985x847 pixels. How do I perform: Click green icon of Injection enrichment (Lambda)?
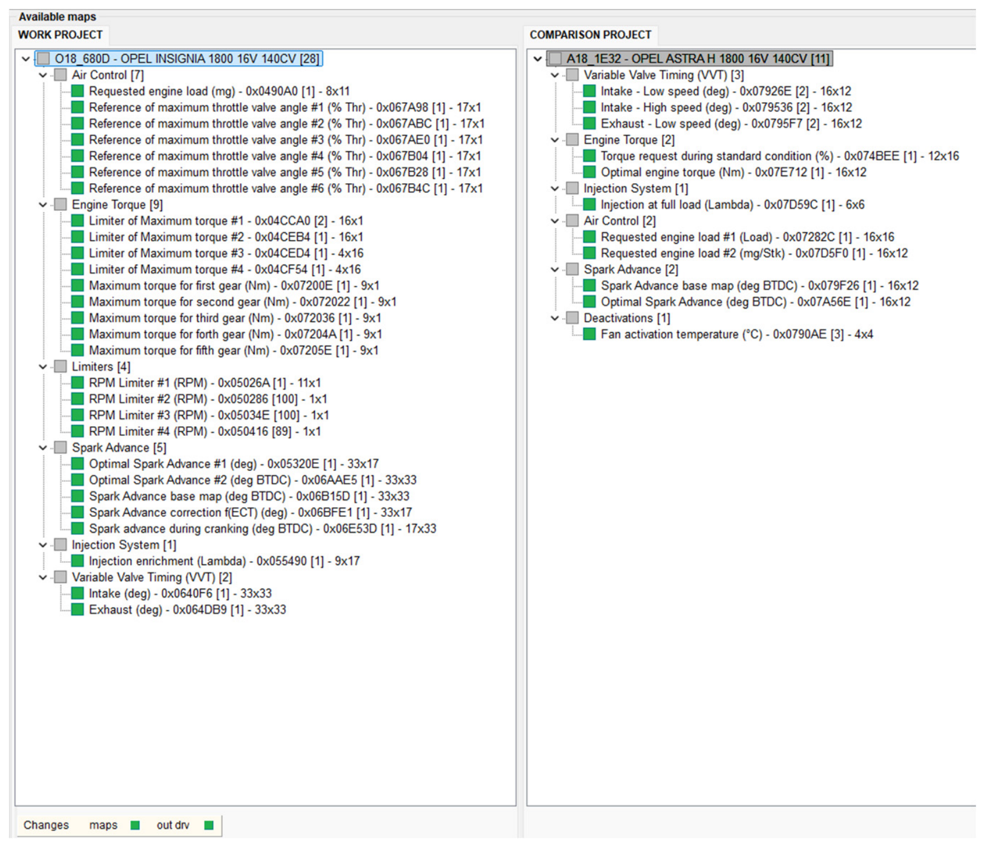coord(78,561)
